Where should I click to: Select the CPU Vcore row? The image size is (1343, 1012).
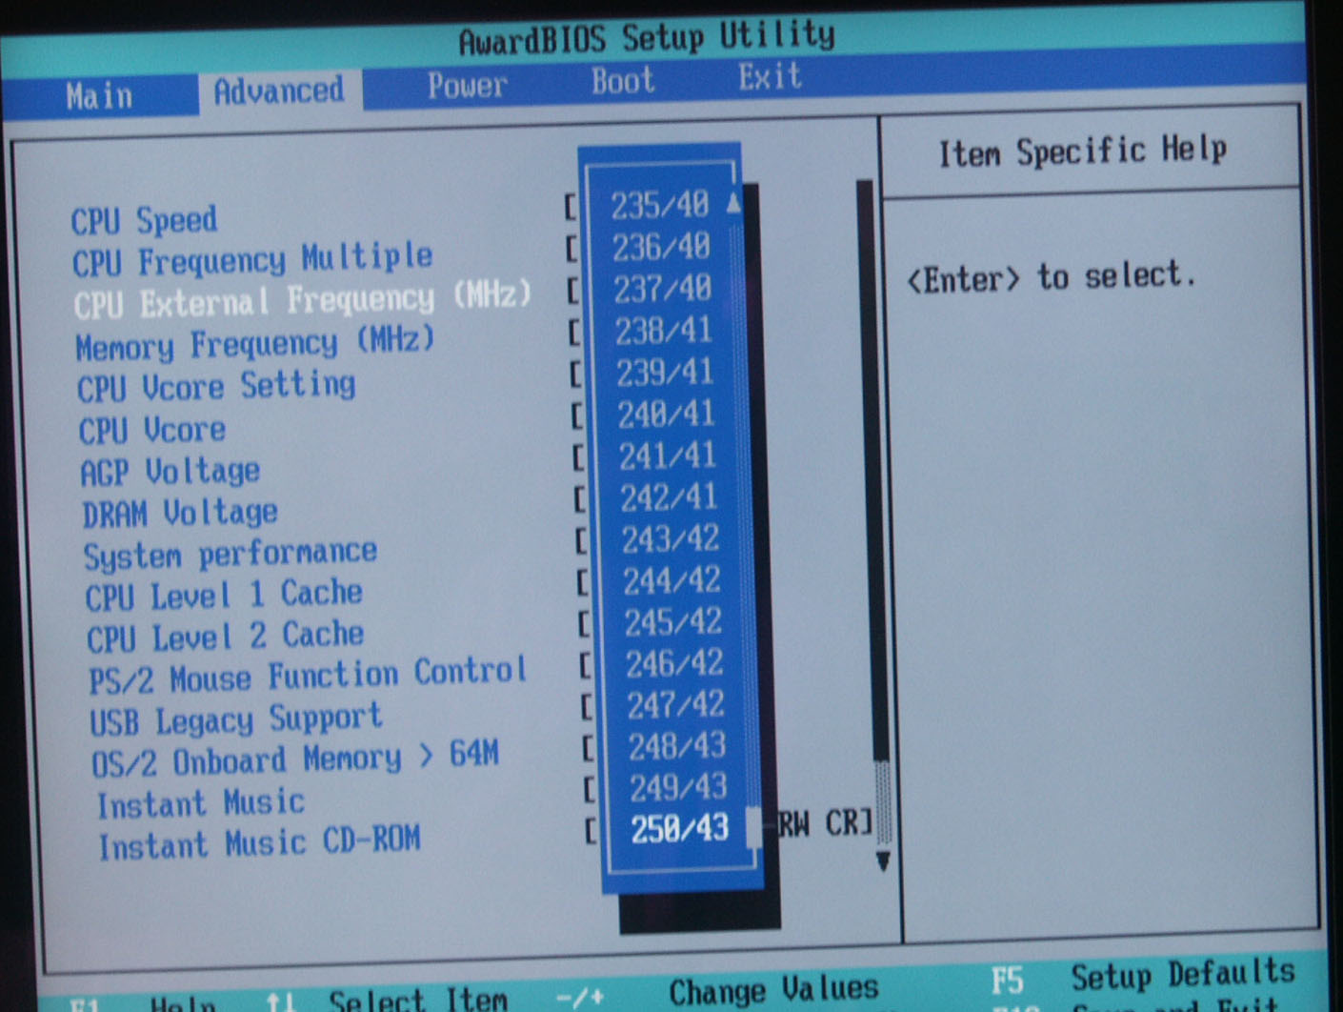(x=152, y=431)
